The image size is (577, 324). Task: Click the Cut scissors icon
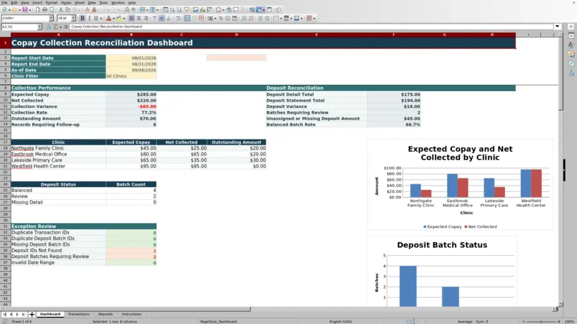[61, 10]
